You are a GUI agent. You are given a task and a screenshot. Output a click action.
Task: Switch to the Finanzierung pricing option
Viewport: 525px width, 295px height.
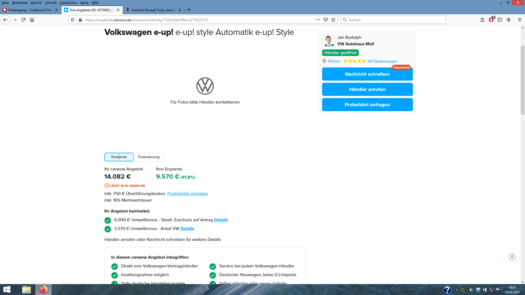(148, 157)
